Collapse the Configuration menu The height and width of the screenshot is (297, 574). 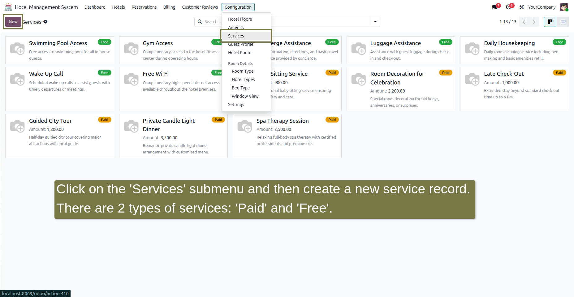(x=238, y=7)
